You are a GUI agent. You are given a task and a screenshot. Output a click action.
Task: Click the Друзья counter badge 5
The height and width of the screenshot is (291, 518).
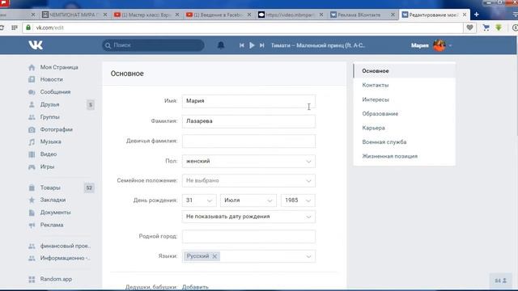90,105
